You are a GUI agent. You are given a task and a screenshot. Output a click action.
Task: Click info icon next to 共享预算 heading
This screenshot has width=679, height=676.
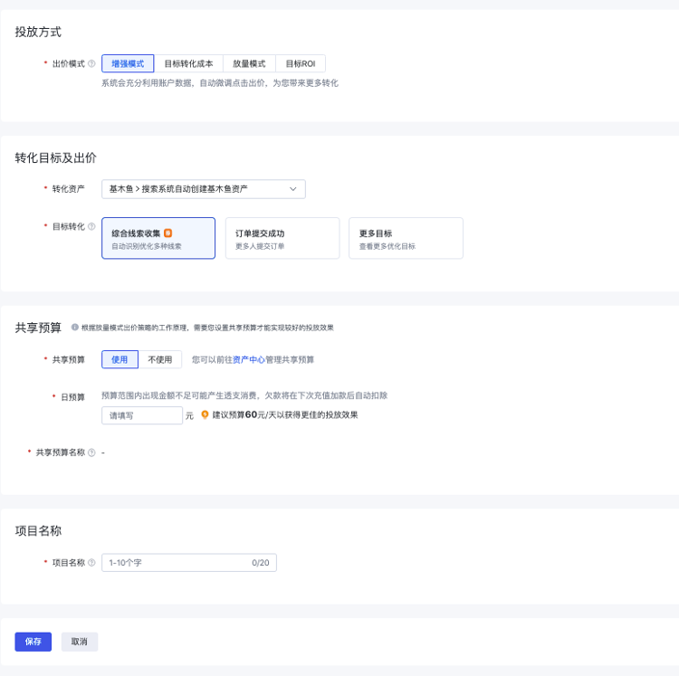click(x=74, y=328)
